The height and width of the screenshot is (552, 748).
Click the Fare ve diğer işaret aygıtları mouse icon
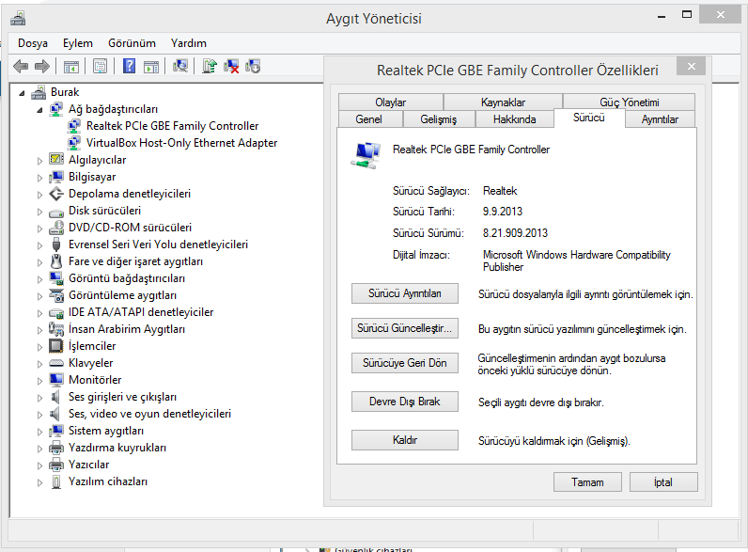click(56, 261)
